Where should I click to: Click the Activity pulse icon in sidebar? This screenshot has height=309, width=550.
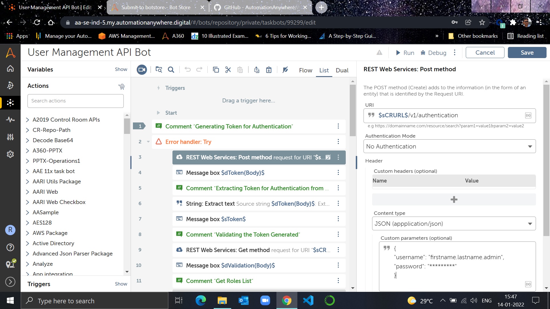pyautogui.click(x=10, y=120)
